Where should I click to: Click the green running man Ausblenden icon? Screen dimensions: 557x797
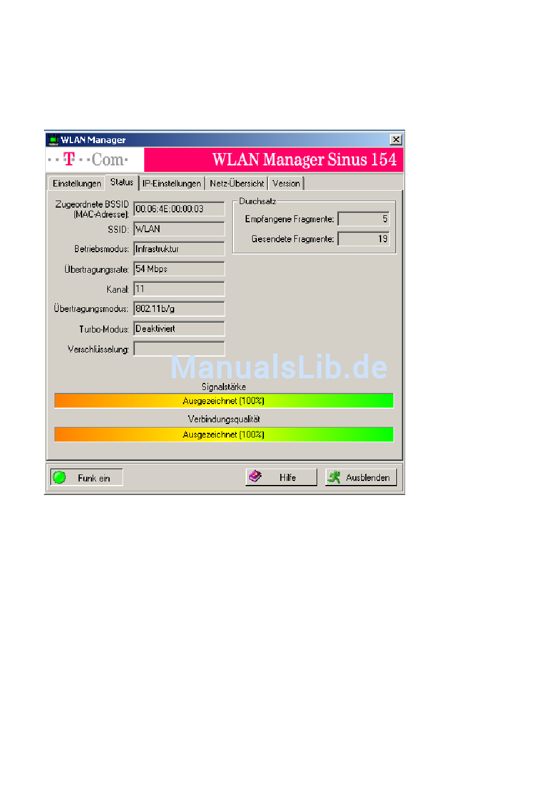[334, 477]
